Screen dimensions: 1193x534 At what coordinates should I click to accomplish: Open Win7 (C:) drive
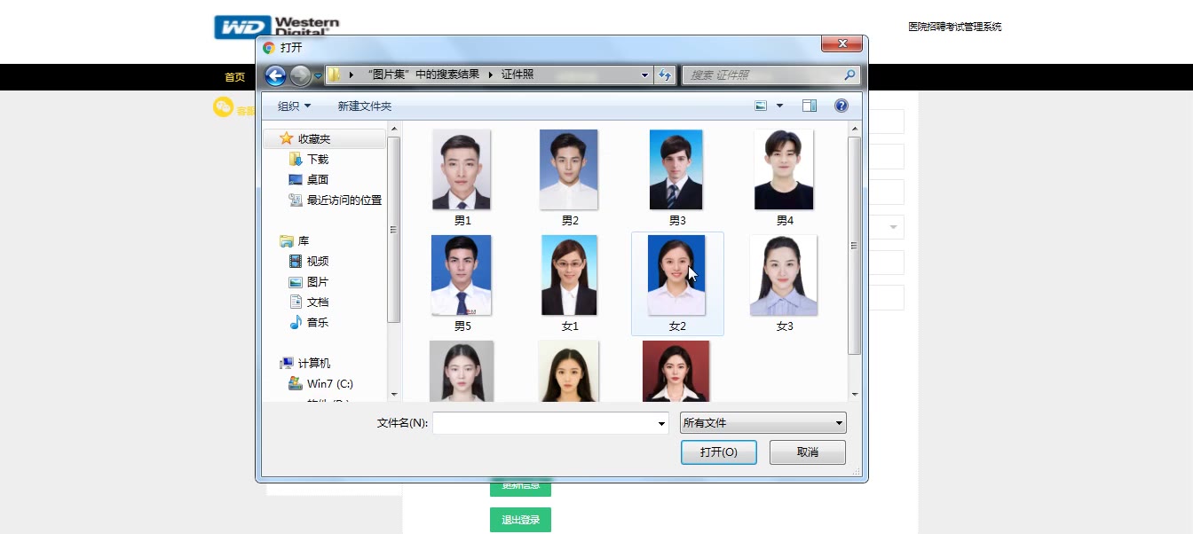coord(321,384)
